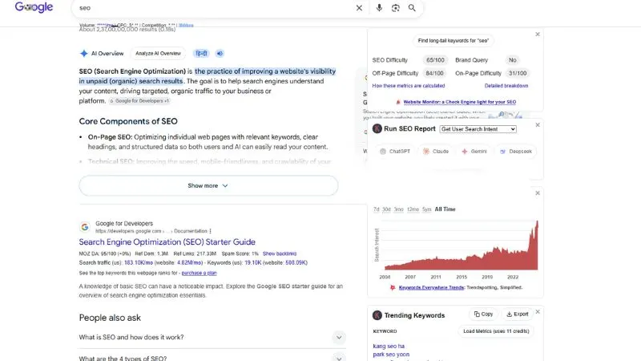The height and width of the screenshot is (361, 641).
Task: Click Analyze AI Overview button
Action: (158, 53)
